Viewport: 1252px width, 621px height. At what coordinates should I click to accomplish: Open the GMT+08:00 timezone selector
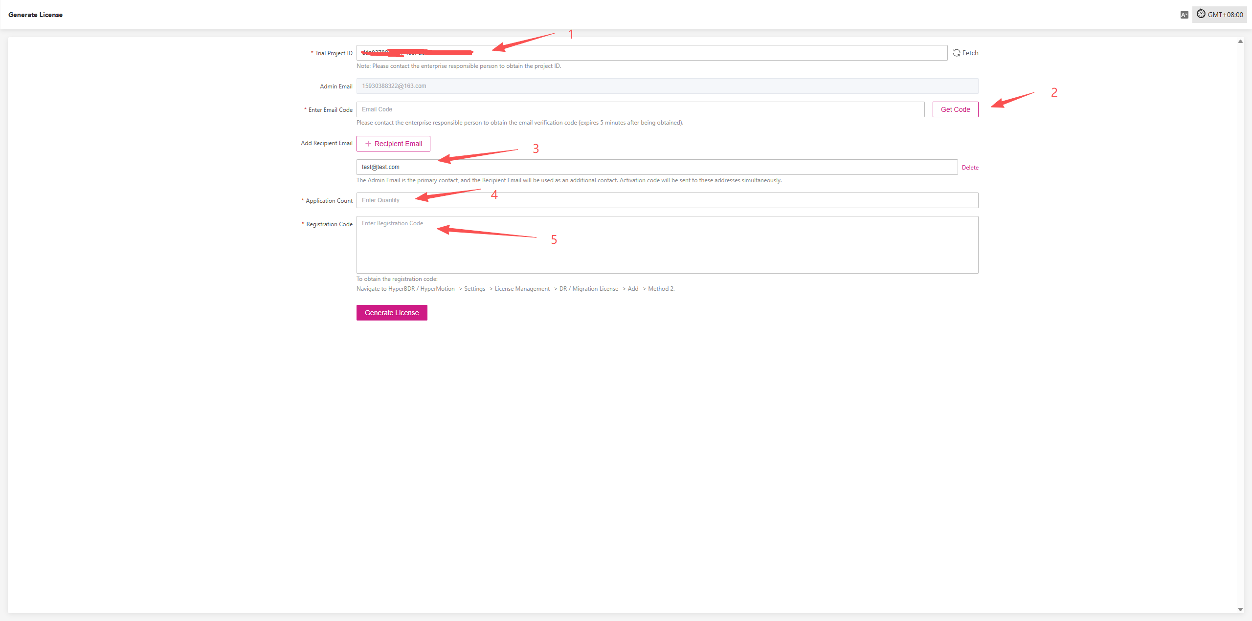click(1220, 15)
